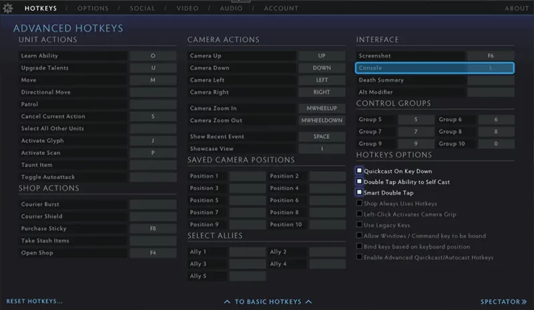Screen dimensions: 534x310
Task: Enable Bind keys based on keyboard position
Action: pos(359,246)
